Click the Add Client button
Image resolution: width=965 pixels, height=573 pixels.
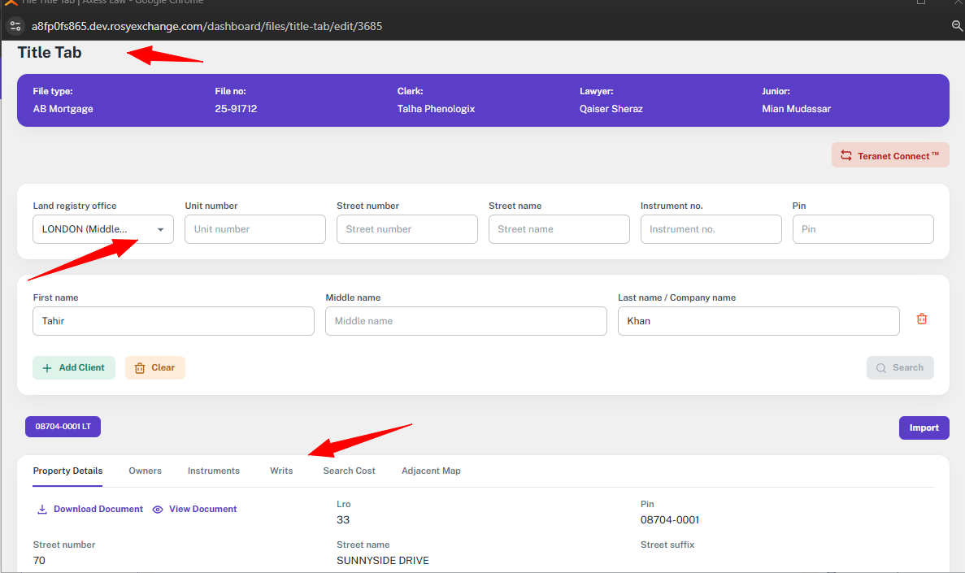(74, 367)
